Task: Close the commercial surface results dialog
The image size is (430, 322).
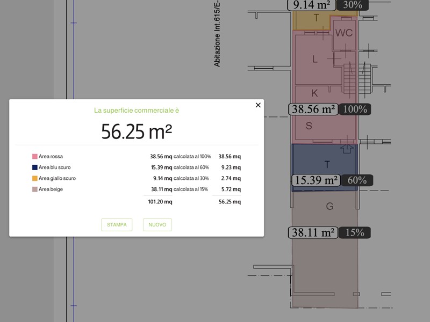Action: (x=258, y=105)
